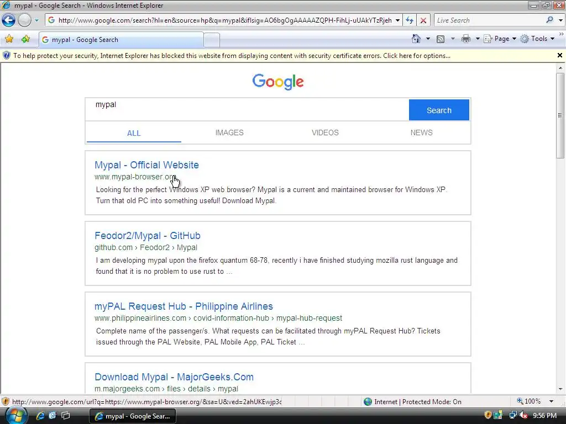Click the information bar shield icon
The image size is (566, 424).
tap(7, 56)
